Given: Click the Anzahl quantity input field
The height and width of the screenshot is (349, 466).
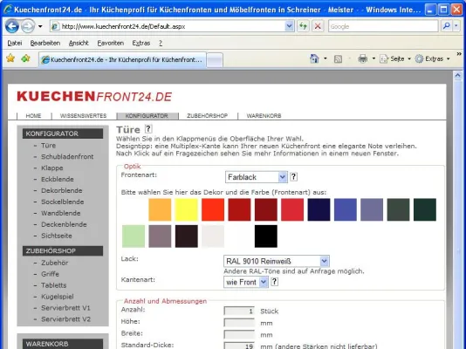Looking at the screenshot, I should 239,311.
